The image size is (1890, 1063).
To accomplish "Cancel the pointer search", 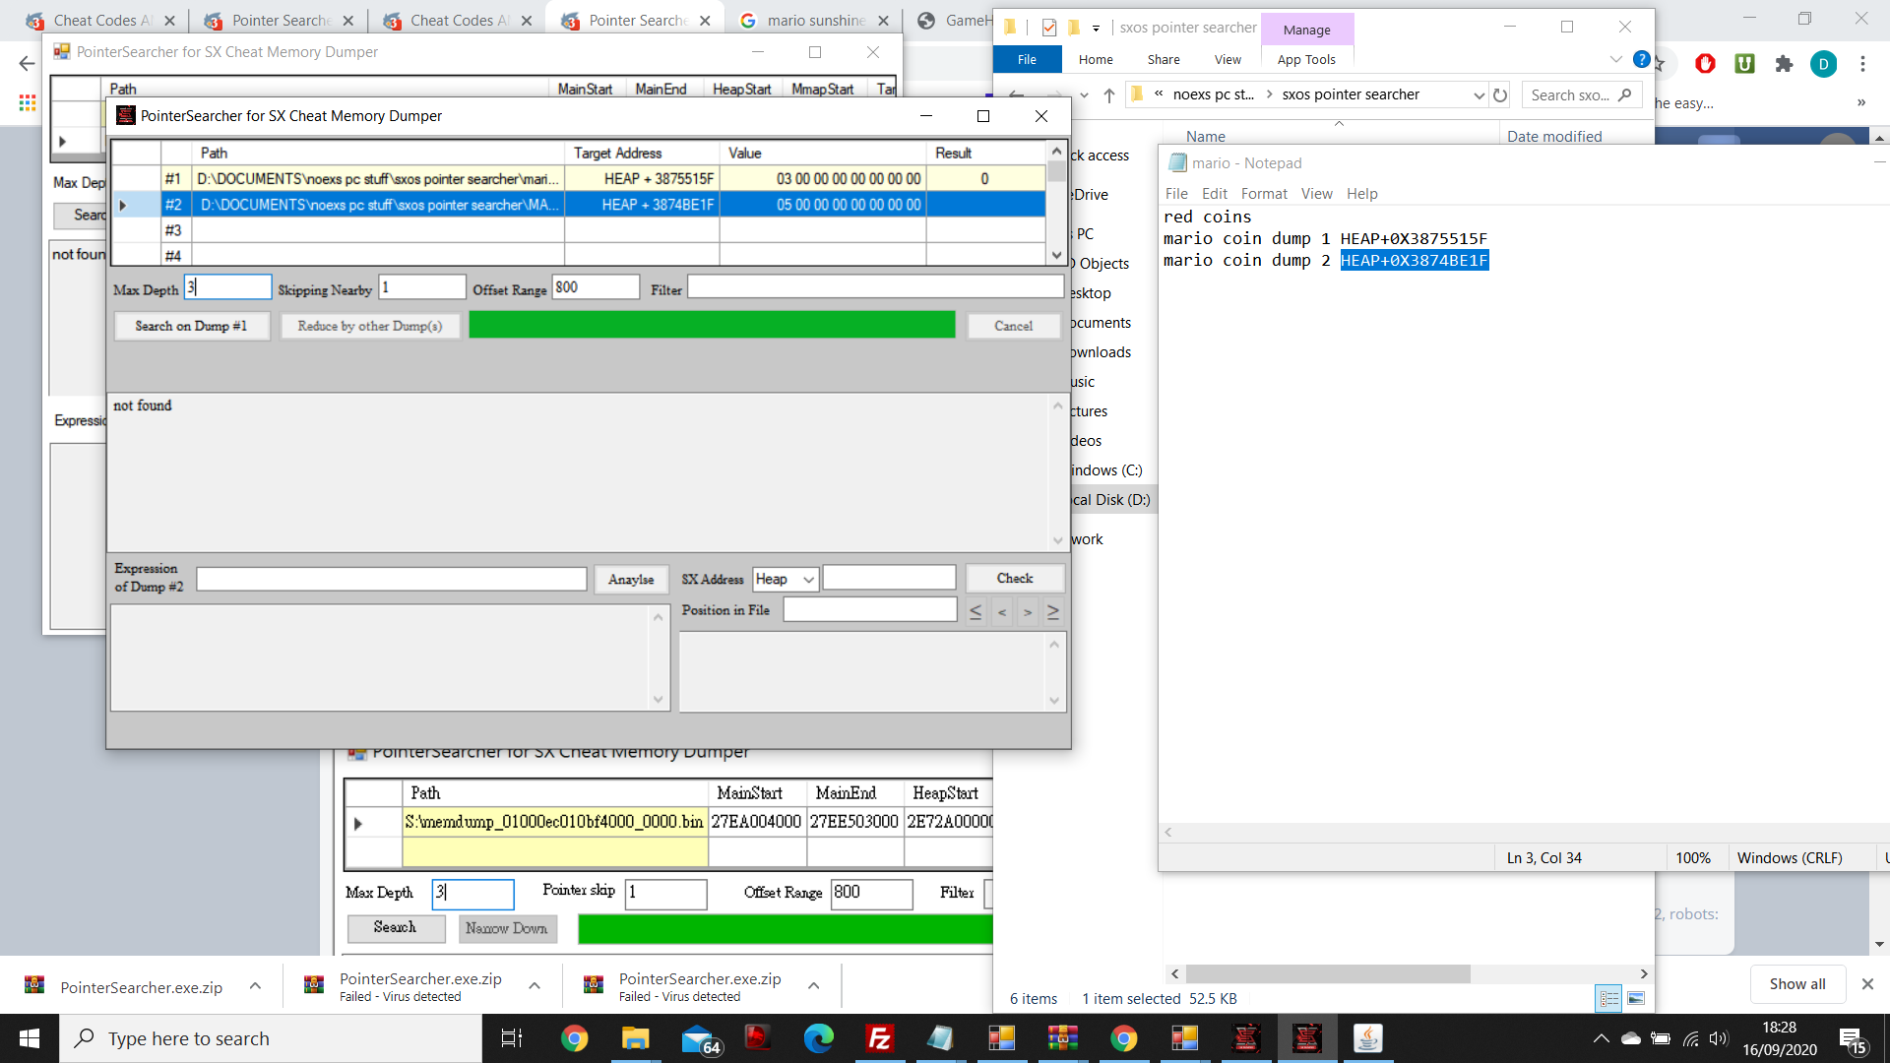I will pos(1013,326).
